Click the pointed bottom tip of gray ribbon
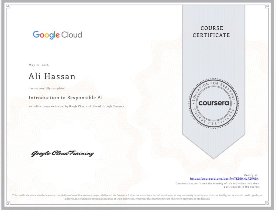The image size is (276, 210). tap(214, 157)
